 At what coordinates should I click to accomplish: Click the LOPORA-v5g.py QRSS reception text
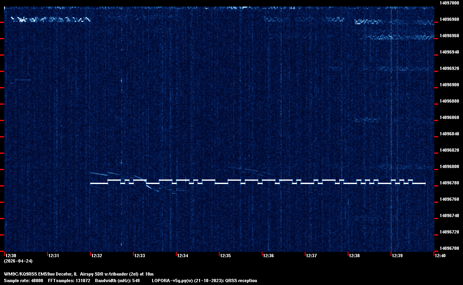click(x=204, y=281)
